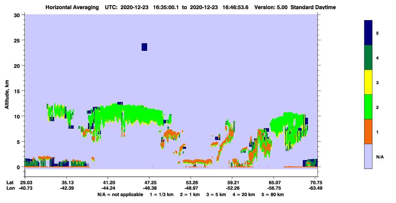Click longitude value '-42.39'
This screenshot has height=203, width=396.
pos(66,188)
